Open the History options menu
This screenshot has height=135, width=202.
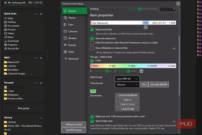click(41, 118)
